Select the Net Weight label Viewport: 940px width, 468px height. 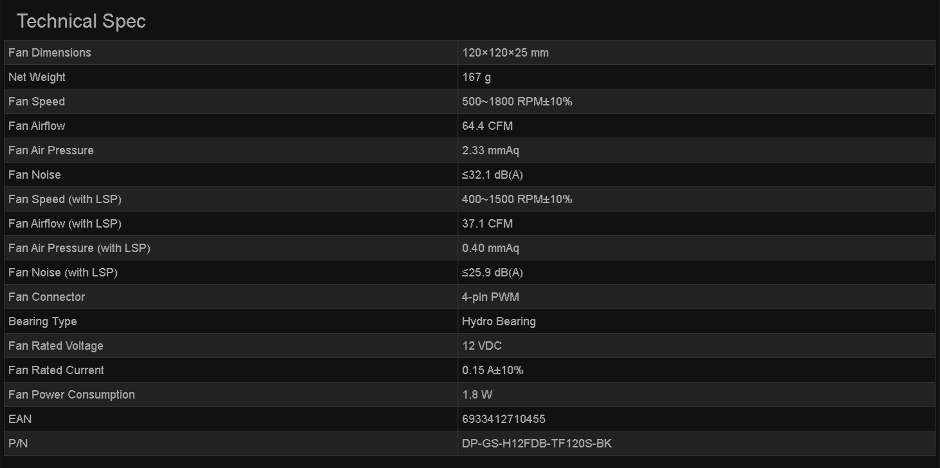click(37, 77)
